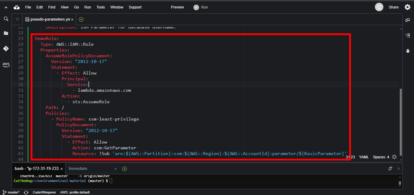
Task: Open preferences gear icon at top right
Action: 407,7
